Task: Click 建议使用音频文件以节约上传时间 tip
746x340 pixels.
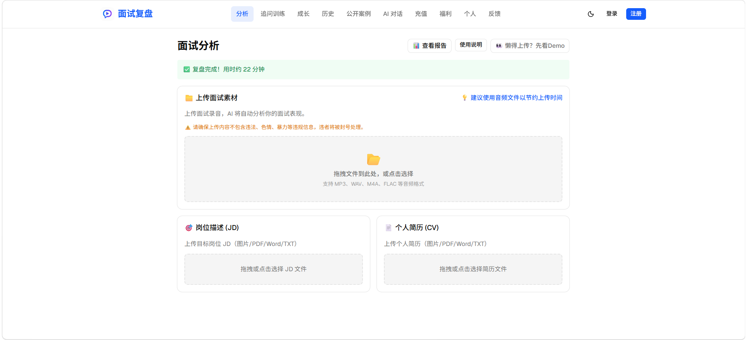Action: click(x=517, y=98)
